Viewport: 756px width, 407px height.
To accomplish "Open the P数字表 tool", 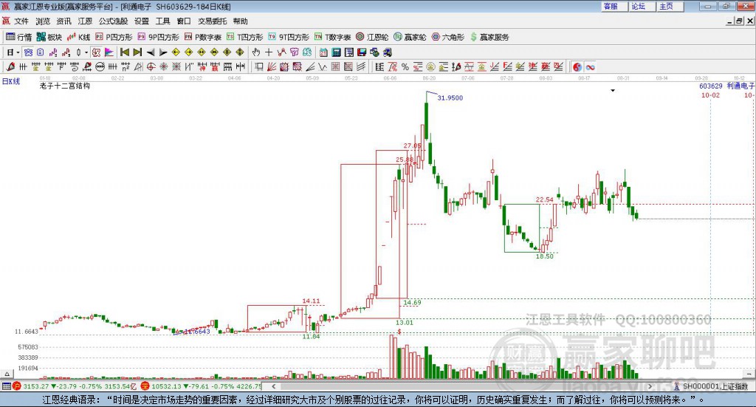I will 203,37.
